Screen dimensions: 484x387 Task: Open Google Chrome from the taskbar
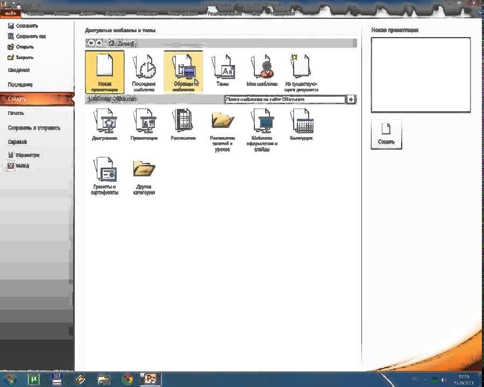click(x=127, y=379)
